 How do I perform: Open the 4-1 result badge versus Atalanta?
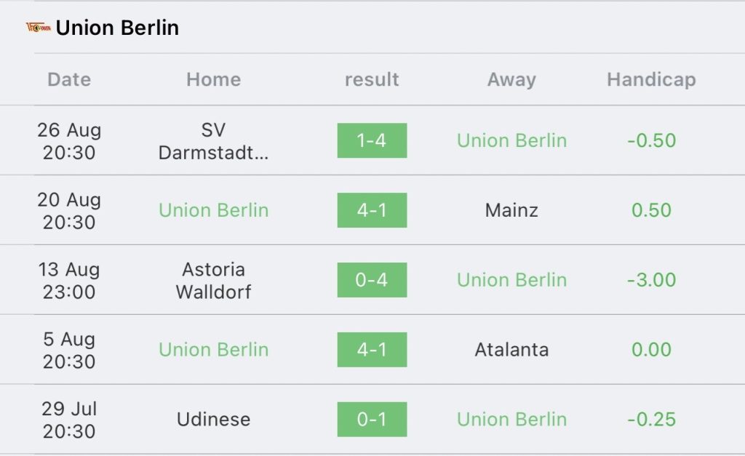pos(372,350)
